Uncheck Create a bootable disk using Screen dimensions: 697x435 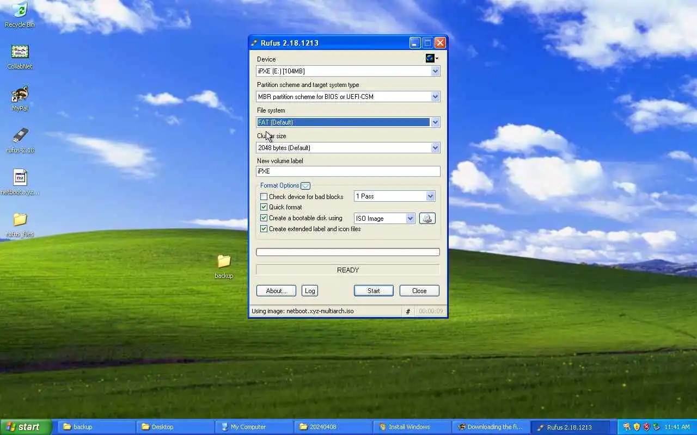tap(264, 218)
